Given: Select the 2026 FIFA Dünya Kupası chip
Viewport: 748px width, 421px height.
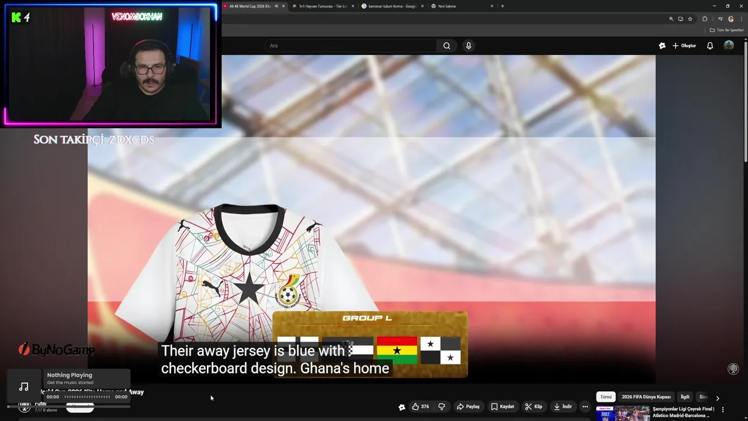Looking at the screenshot, I should coord(646,397).
